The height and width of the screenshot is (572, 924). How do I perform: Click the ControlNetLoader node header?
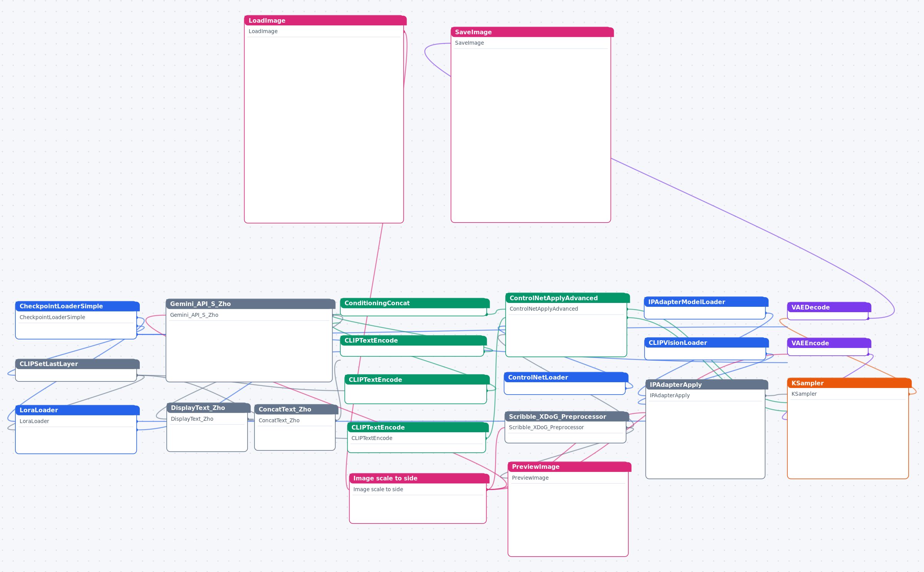coord(566,377)
